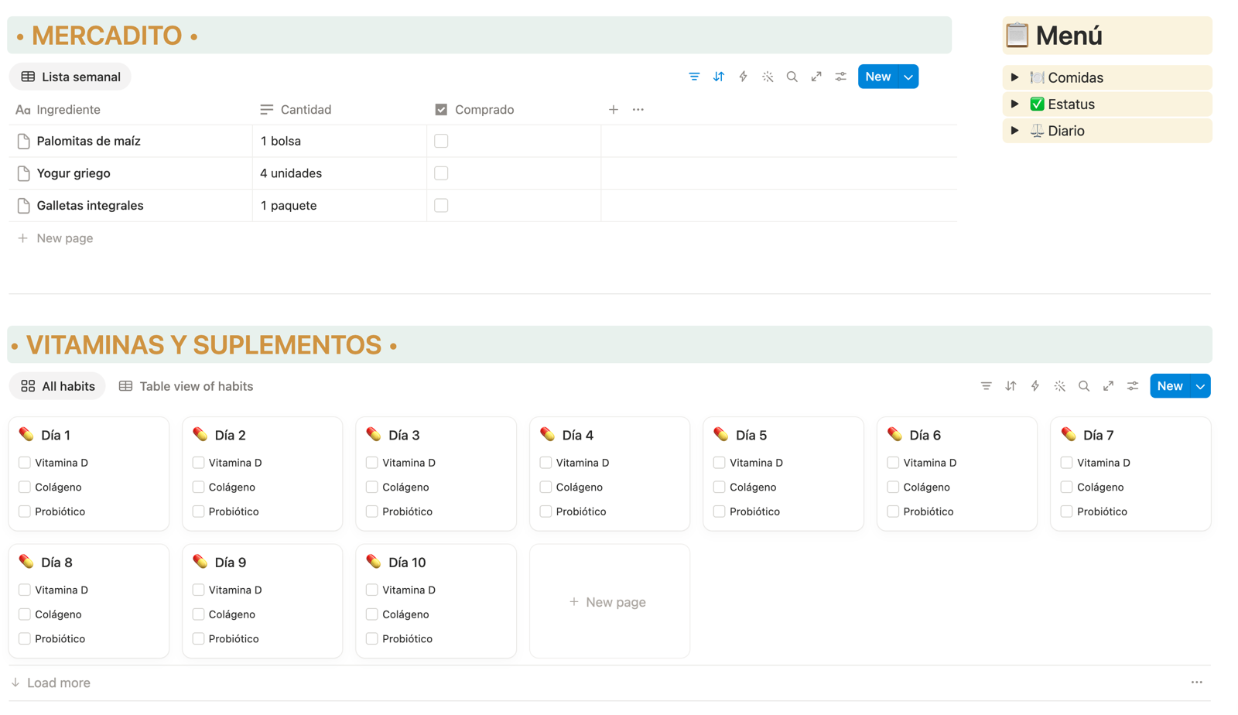Click the Comprado column header
1238x715 pixels.
pyautogui.click(x=514, y=110)
